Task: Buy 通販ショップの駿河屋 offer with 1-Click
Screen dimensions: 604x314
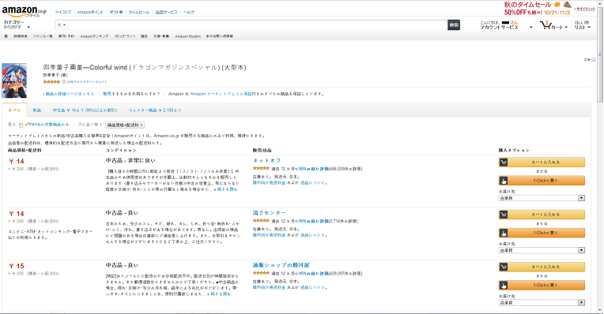Action: pyautogui.click(x=542, y=285)
